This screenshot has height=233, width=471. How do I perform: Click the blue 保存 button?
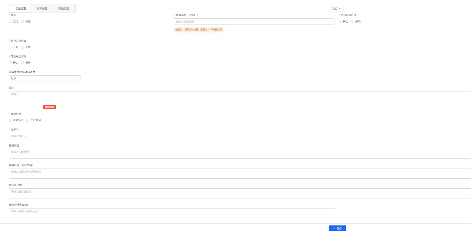pyautogui.click(x=337, y=228)
